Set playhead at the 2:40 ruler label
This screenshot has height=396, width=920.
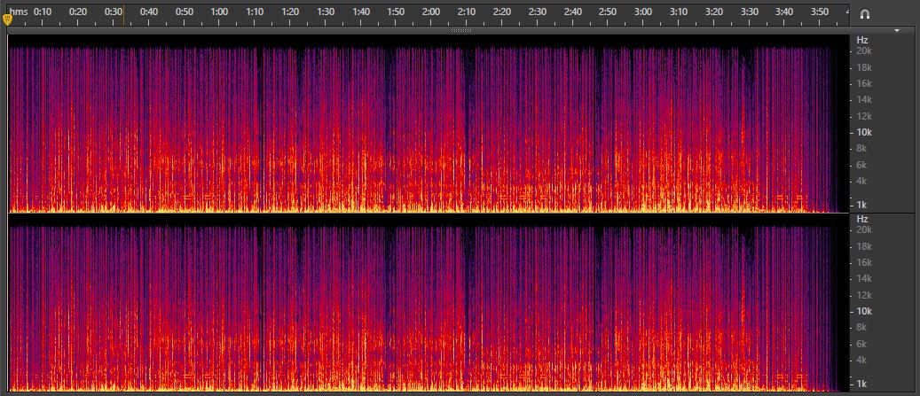point(572,12)
